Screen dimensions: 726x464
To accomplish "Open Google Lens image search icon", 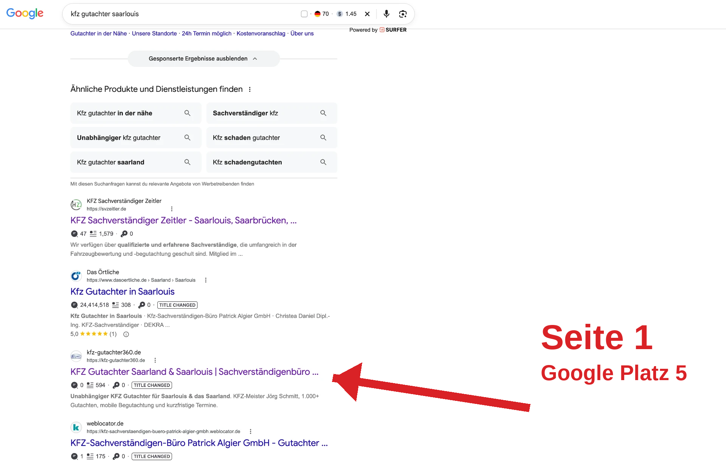I will click(x=403, y=14).
